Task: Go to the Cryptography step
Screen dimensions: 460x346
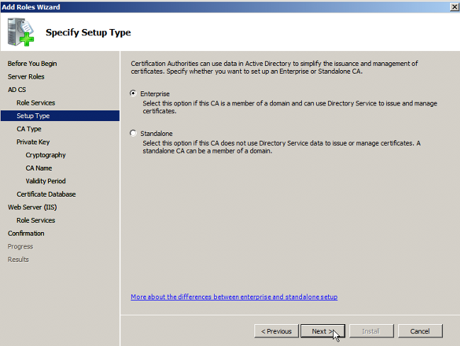Action: [x=45, y=155]
